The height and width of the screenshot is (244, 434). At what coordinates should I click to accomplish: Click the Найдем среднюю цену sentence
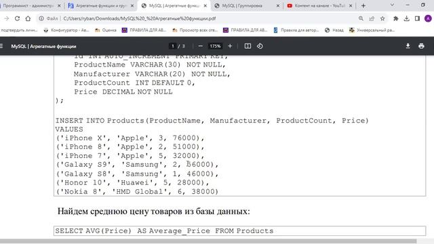pos(154,211)
